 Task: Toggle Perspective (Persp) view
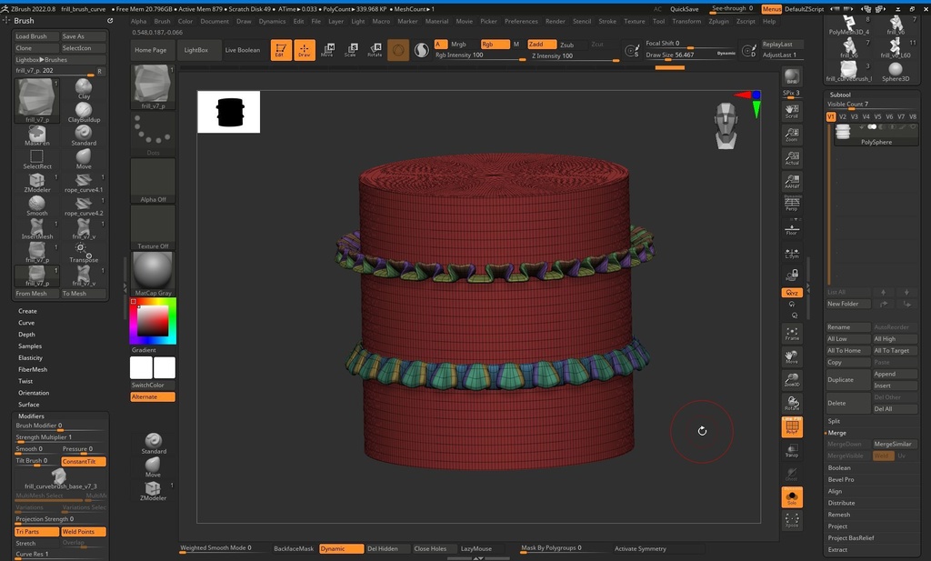click(x=791, y=205)
